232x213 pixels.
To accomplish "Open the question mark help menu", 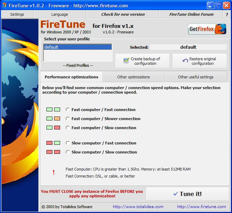I will click(227, 14).
